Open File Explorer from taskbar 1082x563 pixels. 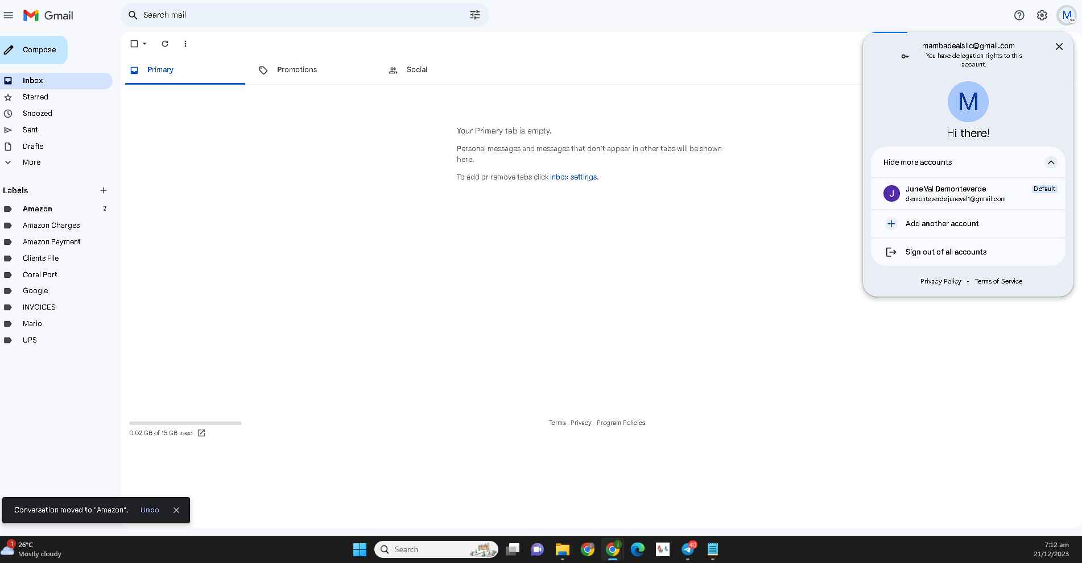coord(563,549)
